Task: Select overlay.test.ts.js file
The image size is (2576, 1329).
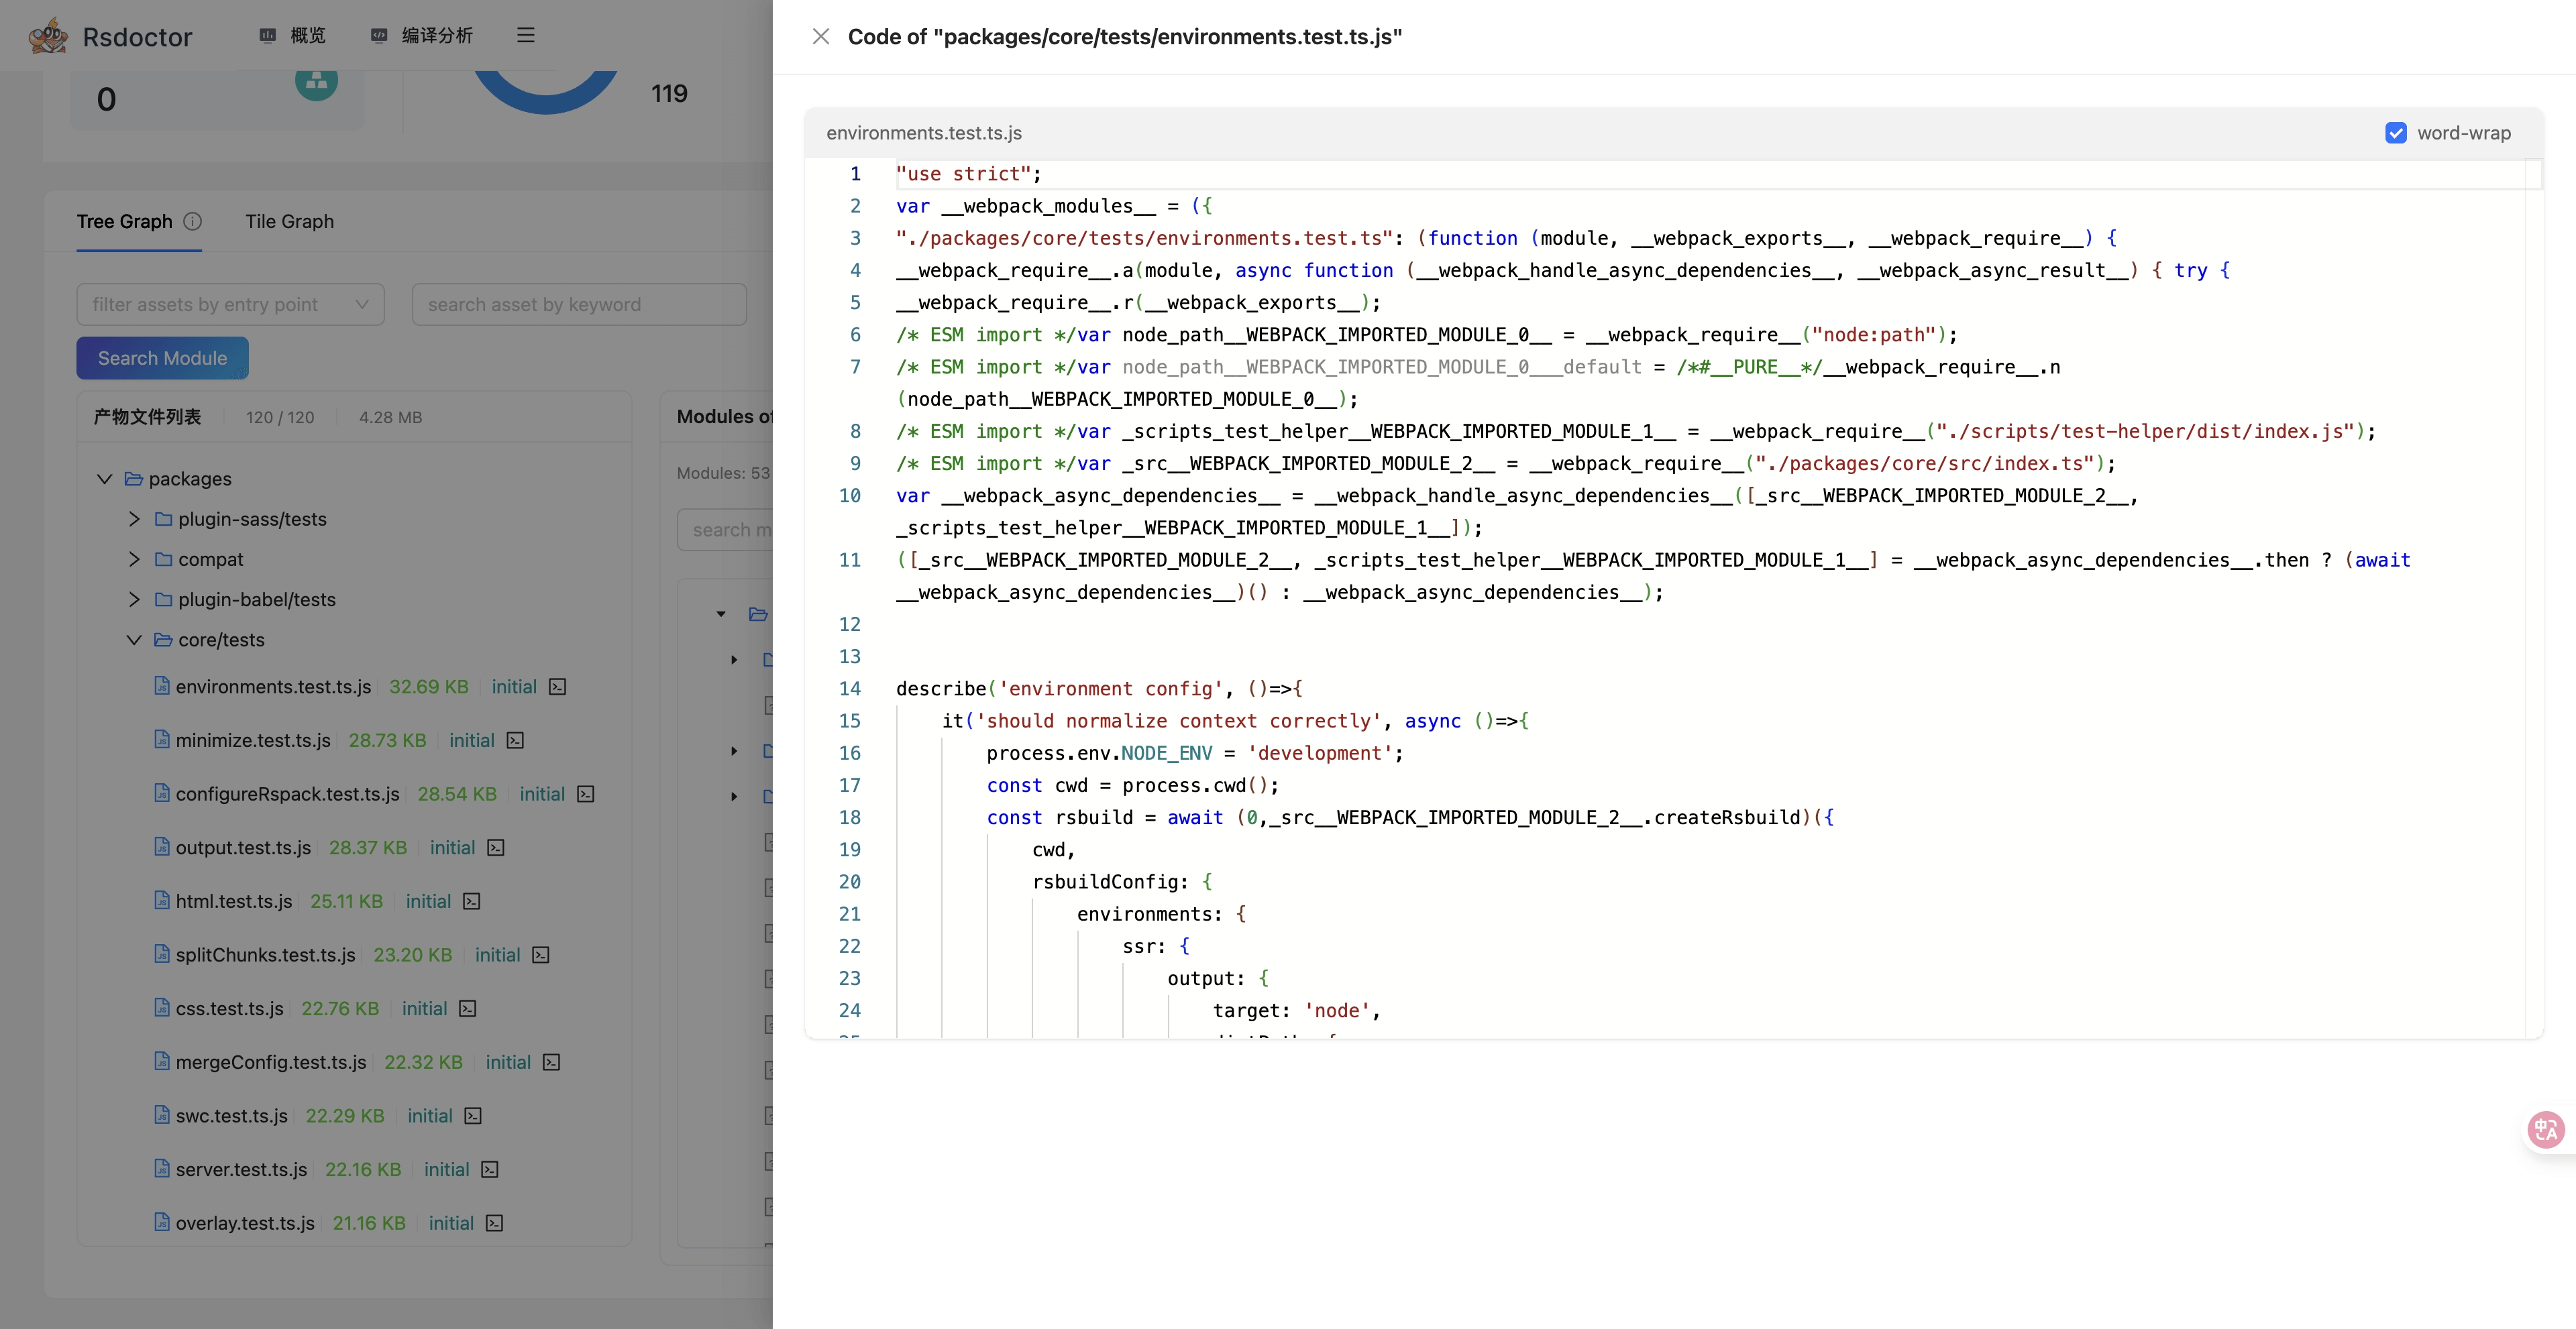Action: pos(245,1223)
